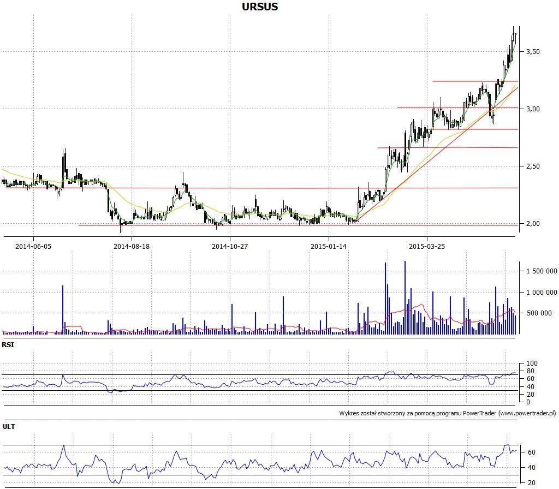Select the 2015-03-25 date label
This screenshot has height=489, width=559.
click(x=427, y=246)
